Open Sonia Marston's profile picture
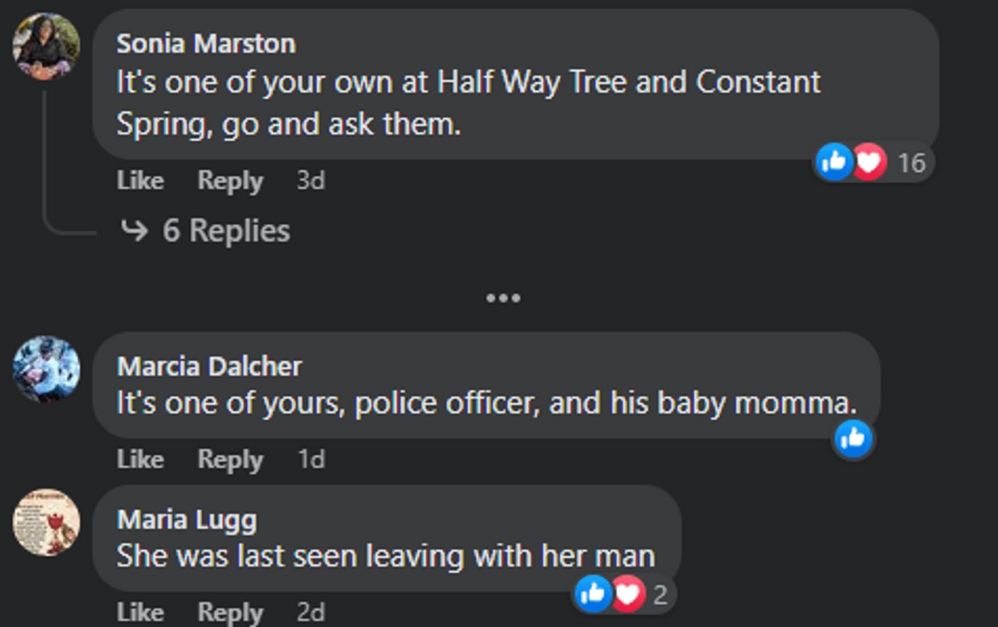The image size is (998, 627). click(46, 46)
